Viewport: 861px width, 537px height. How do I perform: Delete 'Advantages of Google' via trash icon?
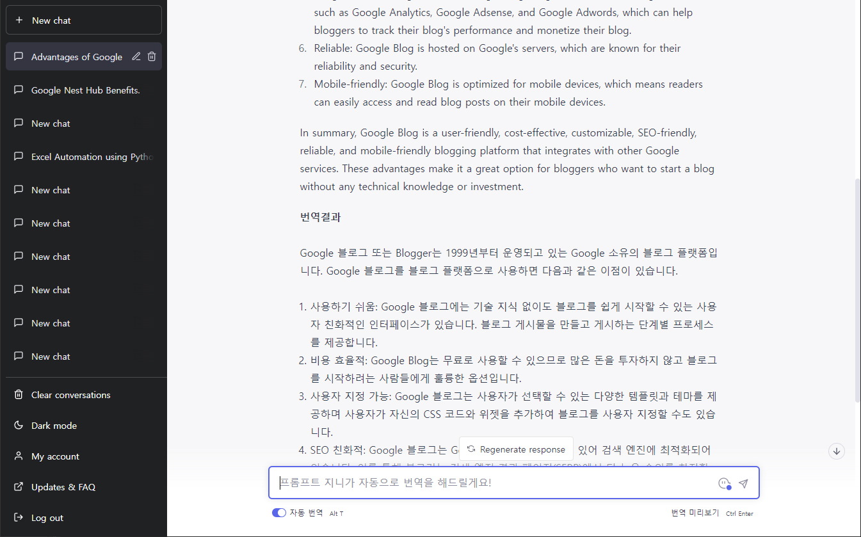click(152, 56)
